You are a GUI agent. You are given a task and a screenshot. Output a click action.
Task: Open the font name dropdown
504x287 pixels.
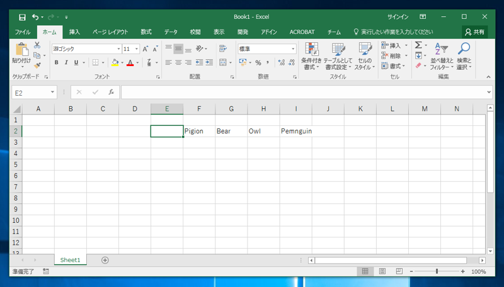pos(118,49)
